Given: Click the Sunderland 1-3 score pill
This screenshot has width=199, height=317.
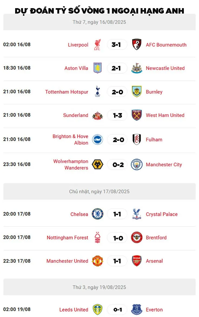Looking at the screenshot, I should (x=117, y=115).
